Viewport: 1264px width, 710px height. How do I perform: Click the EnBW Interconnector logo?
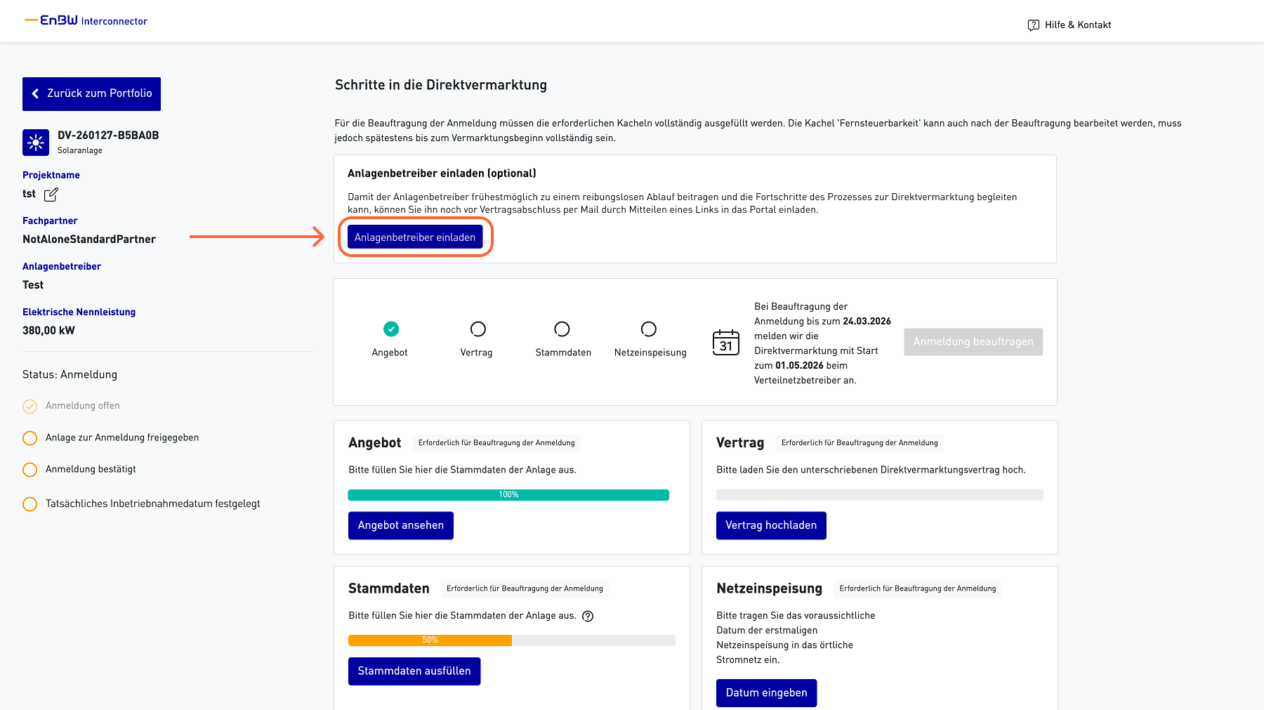click(86, 21)
